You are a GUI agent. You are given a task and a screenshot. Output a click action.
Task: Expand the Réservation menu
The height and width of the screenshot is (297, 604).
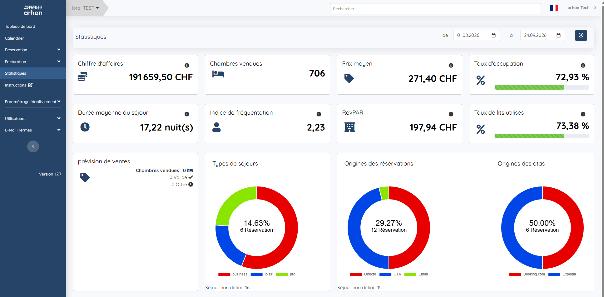click(33, 50)
